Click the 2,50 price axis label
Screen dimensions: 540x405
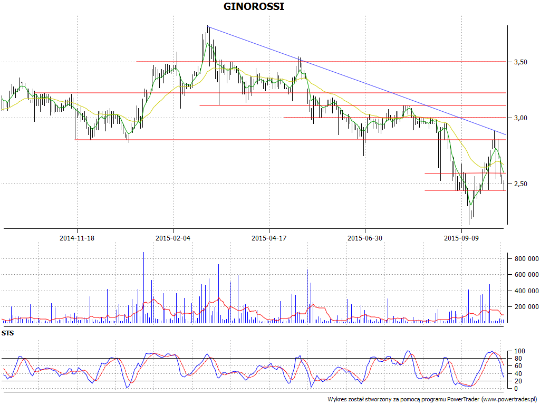(x=520, y=184)
